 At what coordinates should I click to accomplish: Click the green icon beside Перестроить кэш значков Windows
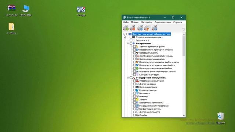[x=137, y=69]
